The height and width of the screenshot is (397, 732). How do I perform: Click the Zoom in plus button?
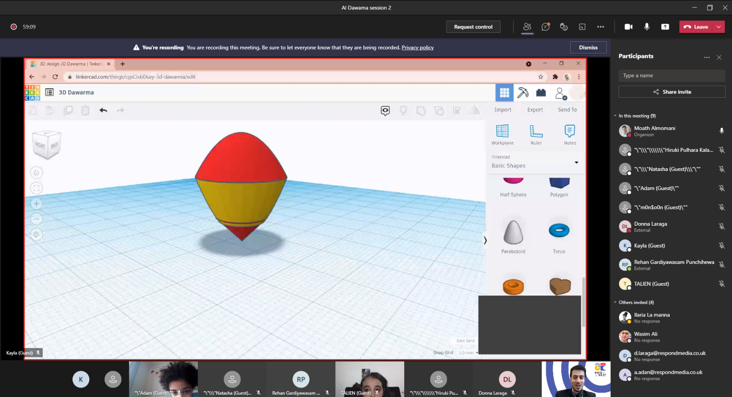(36, 204)
